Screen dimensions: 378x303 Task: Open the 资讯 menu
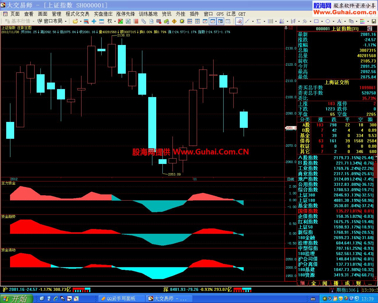[167, 14]
